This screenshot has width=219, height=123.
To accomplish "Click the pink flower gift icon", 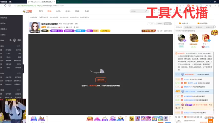I will click(x=97, y=119).
